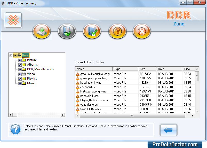The height and width of the screenshot is (148, 207).
Task: Click VLC icon next to Jason.WMV
Action: pyautogui.click(x=78, y=87)
